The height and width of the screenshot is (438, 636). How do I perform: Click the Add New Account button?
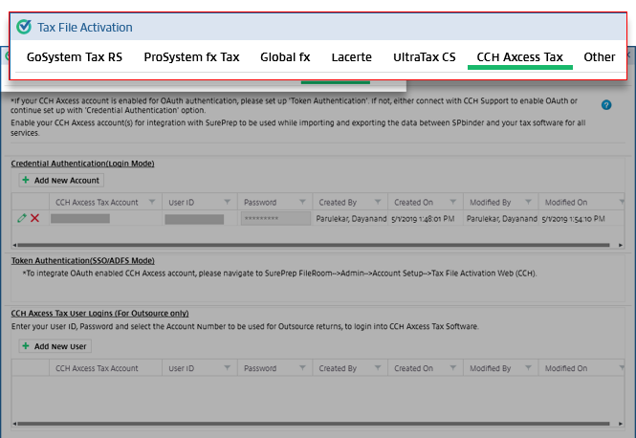point(60,180)
